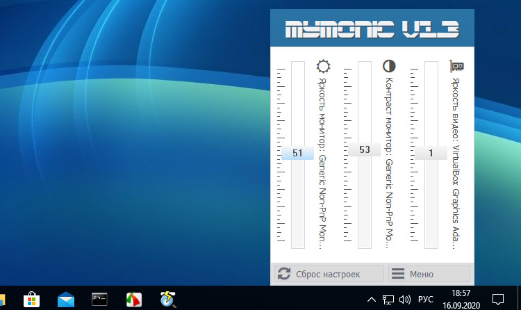Click the Сброс настроек reset button
Image resolution: width=521 pixels, height=310 pixels.
329,274
